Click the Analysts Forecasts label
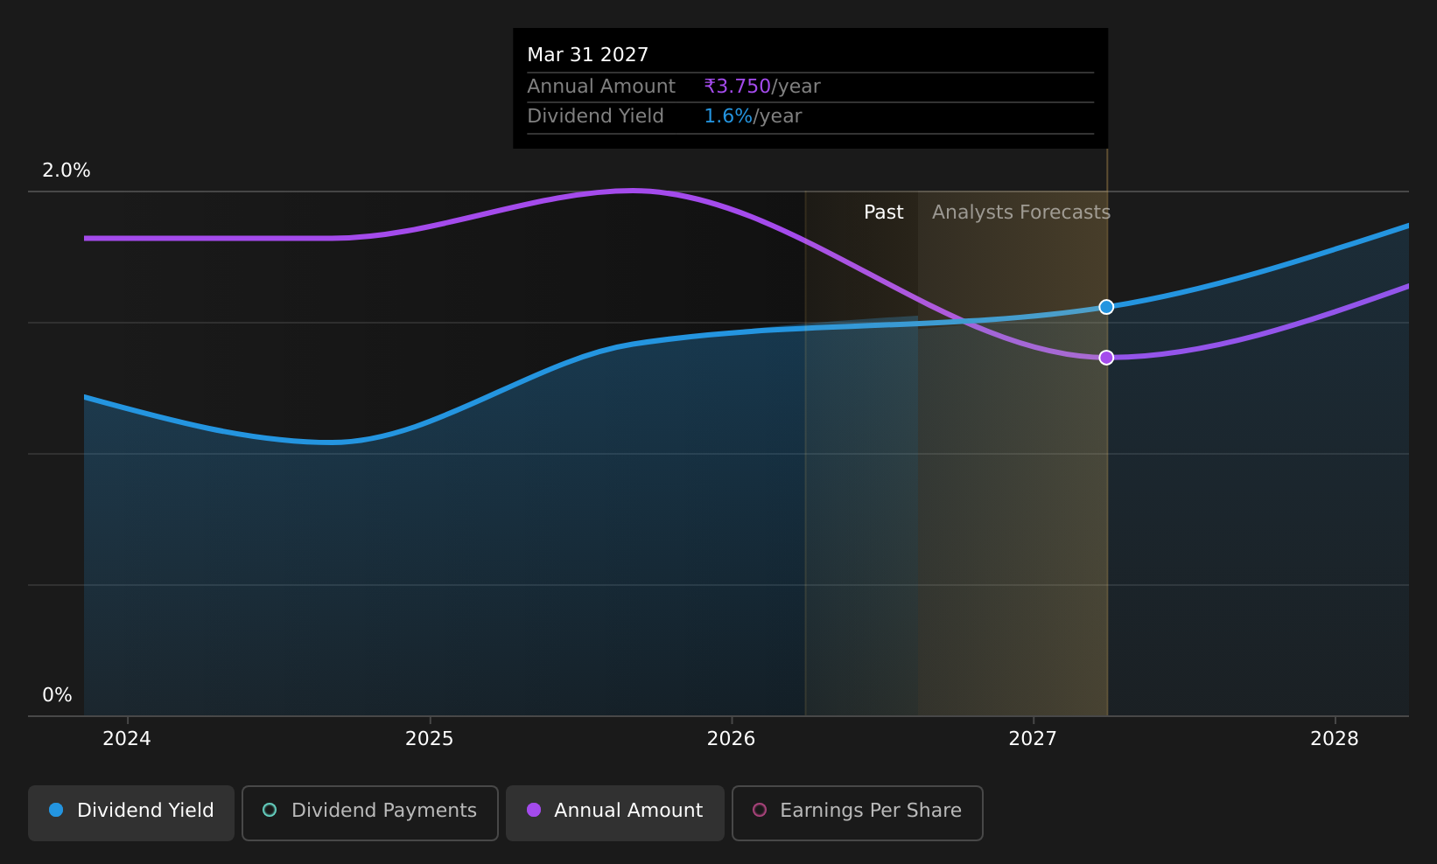This screenshot has height=864, width=1437. [1021, 213]
